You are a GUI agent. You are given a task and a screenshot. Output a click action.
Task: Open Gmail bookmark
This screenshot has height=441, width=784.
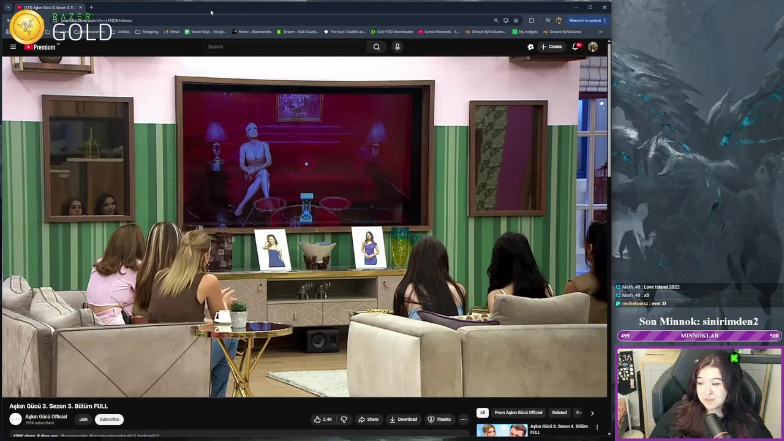[171, 32]
